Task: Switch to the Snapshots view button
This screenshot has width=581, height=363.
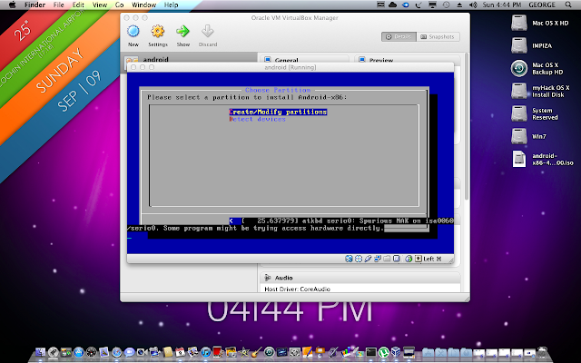Action: 438,36
